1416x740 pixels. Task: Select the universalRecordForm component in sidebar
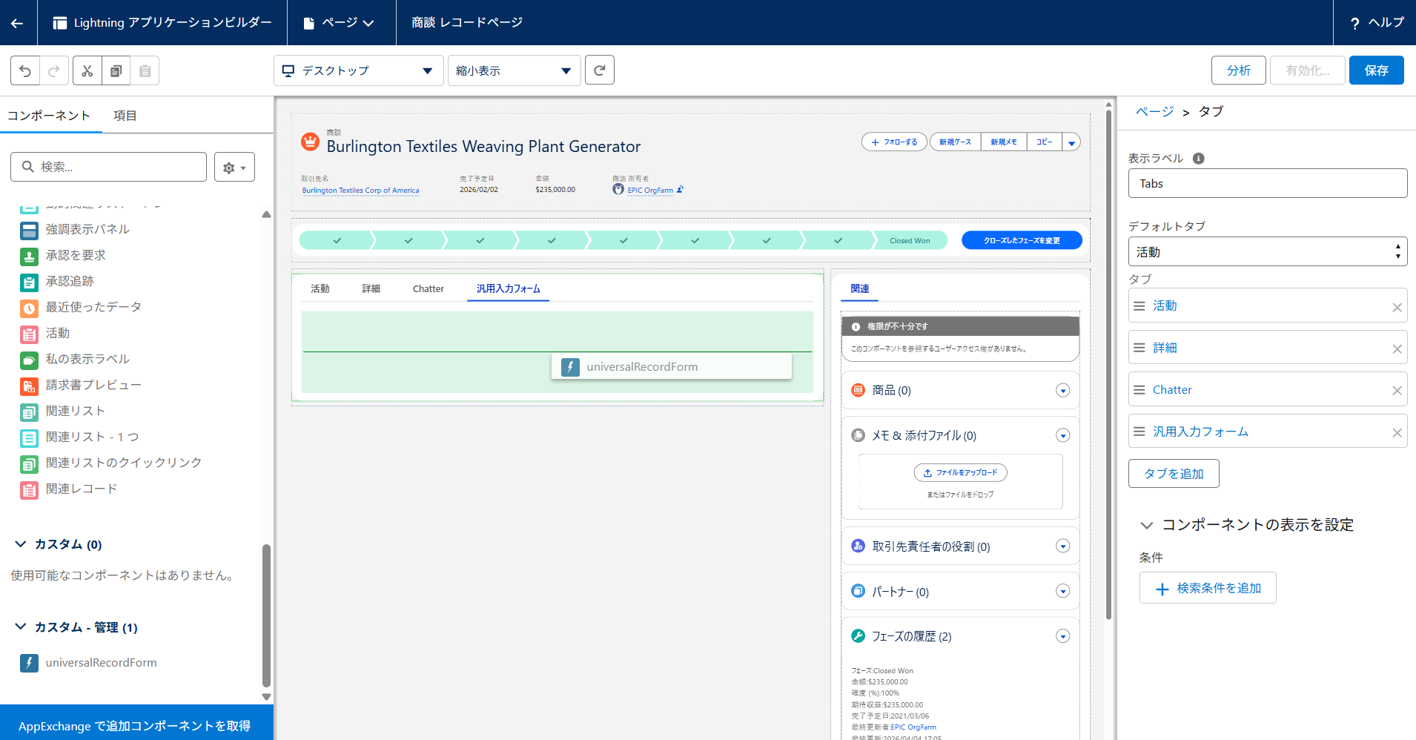coord(101,663)
